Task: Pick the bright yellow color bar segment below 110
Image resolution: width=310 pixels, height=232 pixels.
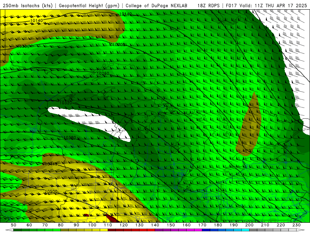Action: (x=104, y=230)
